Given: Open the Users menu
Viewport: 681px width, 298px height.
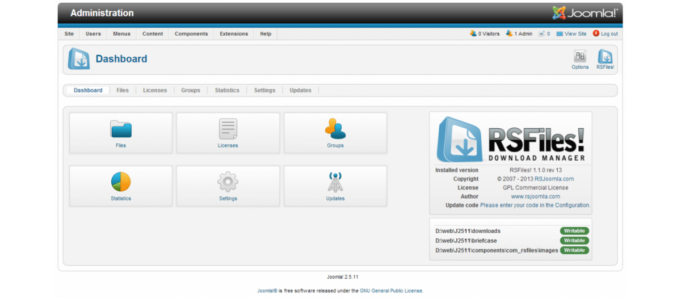Looking at the screenshot, I should (x=93, y=33).
